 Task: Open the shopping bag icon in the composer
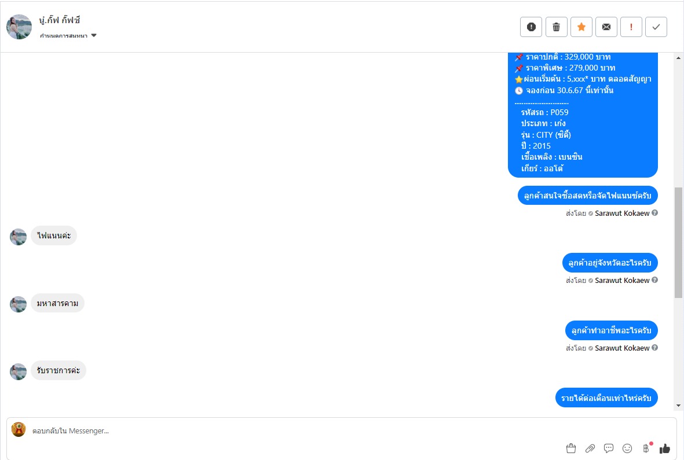(x=571, y=448)
